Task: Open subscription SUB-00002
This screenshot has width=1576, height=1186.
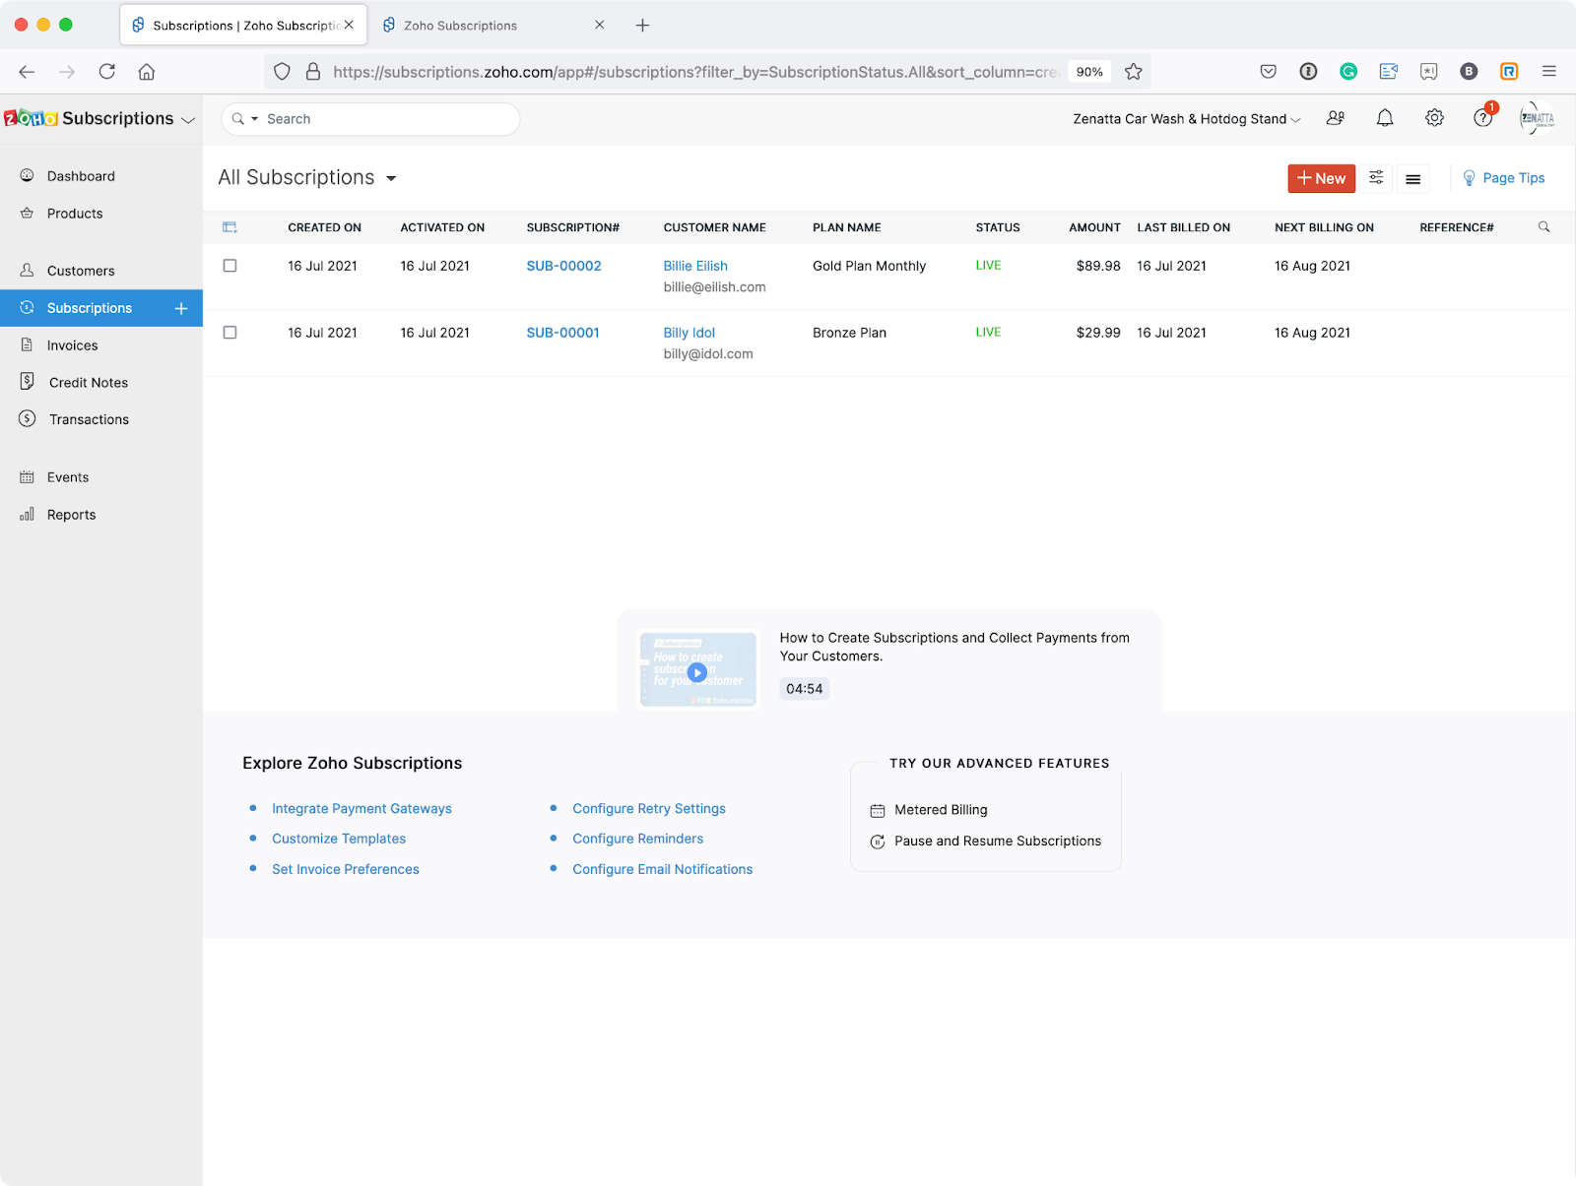Action: [563, 266]
